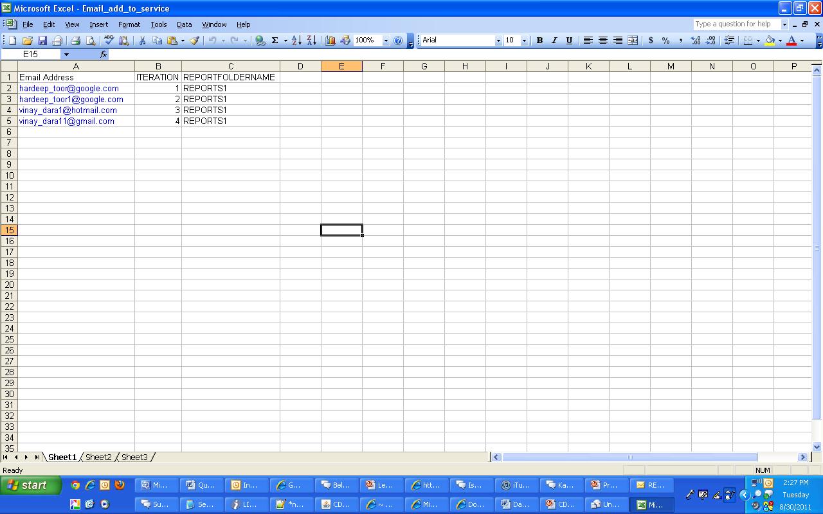The height and width of the screenshot is (514, 823).
Task: Open the Font name dropdown
Action: (498, 40)
